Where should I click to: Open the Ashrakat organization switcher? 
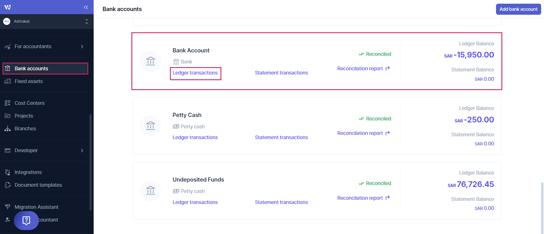click(45, 21)
